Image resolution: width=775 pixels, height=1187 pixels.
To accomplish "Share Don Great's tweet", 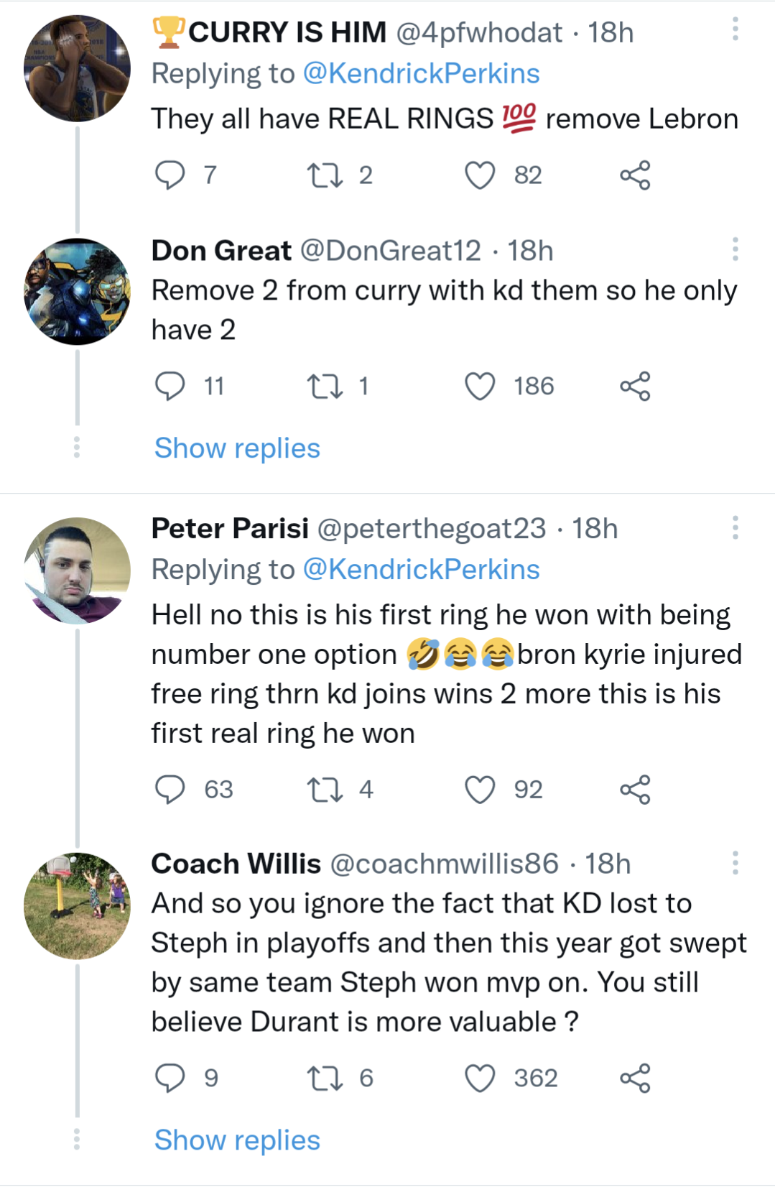I will click(635, 387).
